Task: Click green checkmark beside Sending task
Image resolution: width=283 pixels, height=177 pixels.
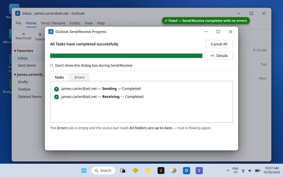Action: click(x=56, y=89)
